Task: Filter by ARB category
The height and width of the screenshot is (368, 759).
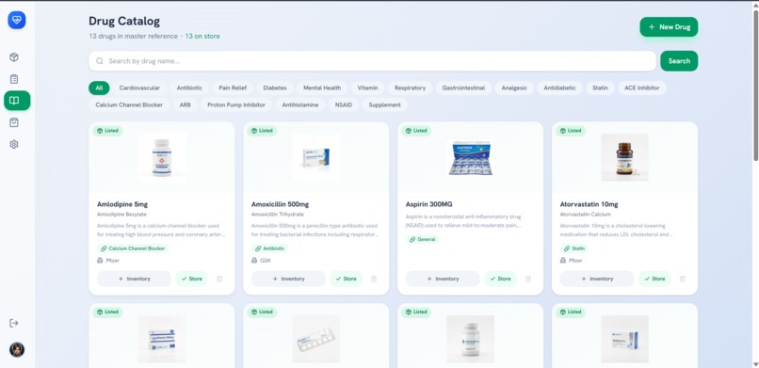Action: click(185, 104)
